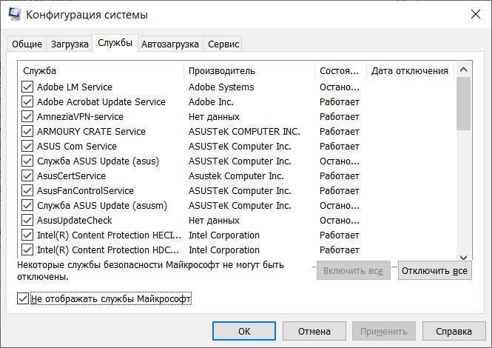This screenshot has height=348, width=492.
Task: Open help with the Справка button
Action: [454, 332]
